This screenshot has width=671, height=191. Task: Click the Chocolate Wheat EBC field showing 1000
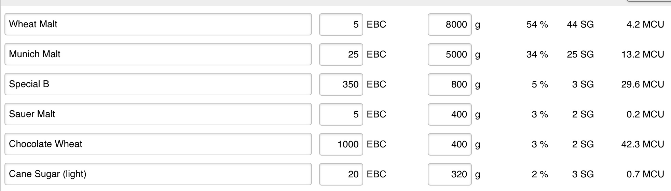coord(341,144)
